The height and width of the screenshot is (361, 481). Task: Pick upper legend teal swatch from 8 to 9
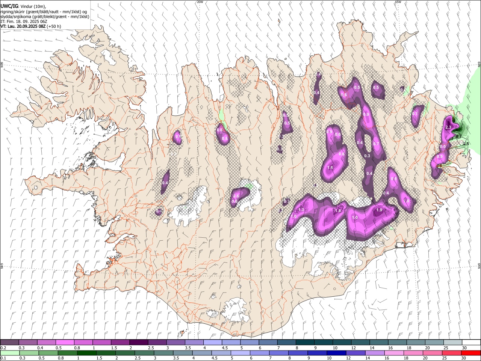[x=305, y=343]
